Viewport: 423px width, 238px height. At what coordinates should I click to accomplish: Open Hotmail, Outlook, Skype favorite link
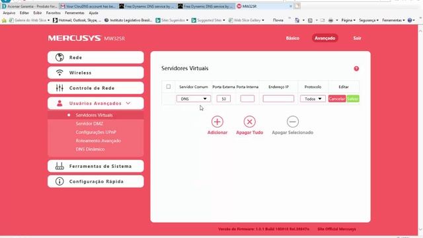[x=77, y=20]
